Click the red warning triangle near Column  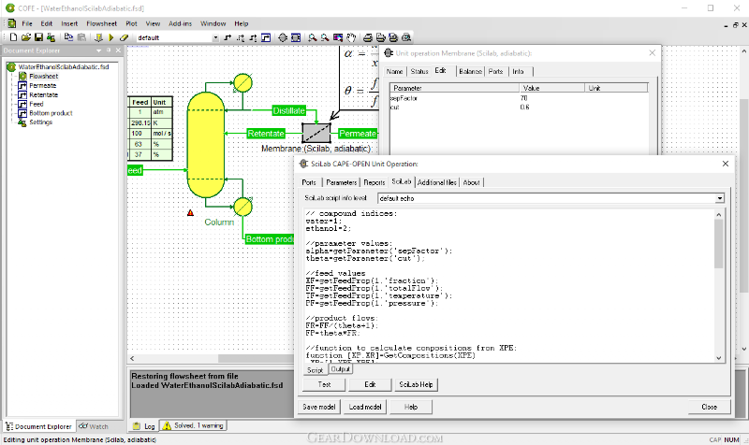tap(191, 213)
